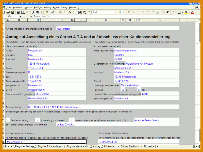The height and width of the screenshot is (152, 203).
Task: Toggle italic formatting K button
Action: pyautogui.click(x=133, y=12)
